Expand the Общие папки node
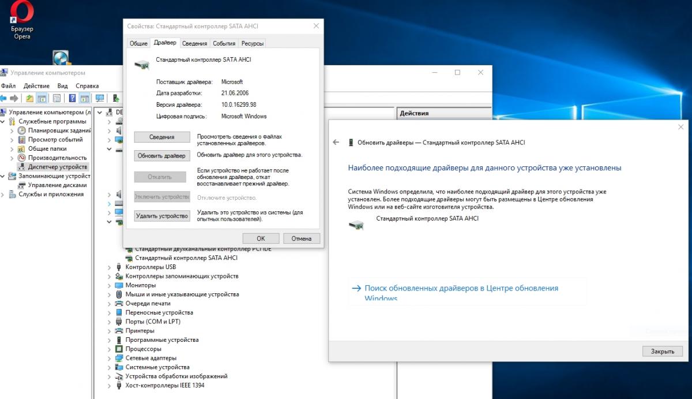692x399 pixels. [x=13, y=148]
